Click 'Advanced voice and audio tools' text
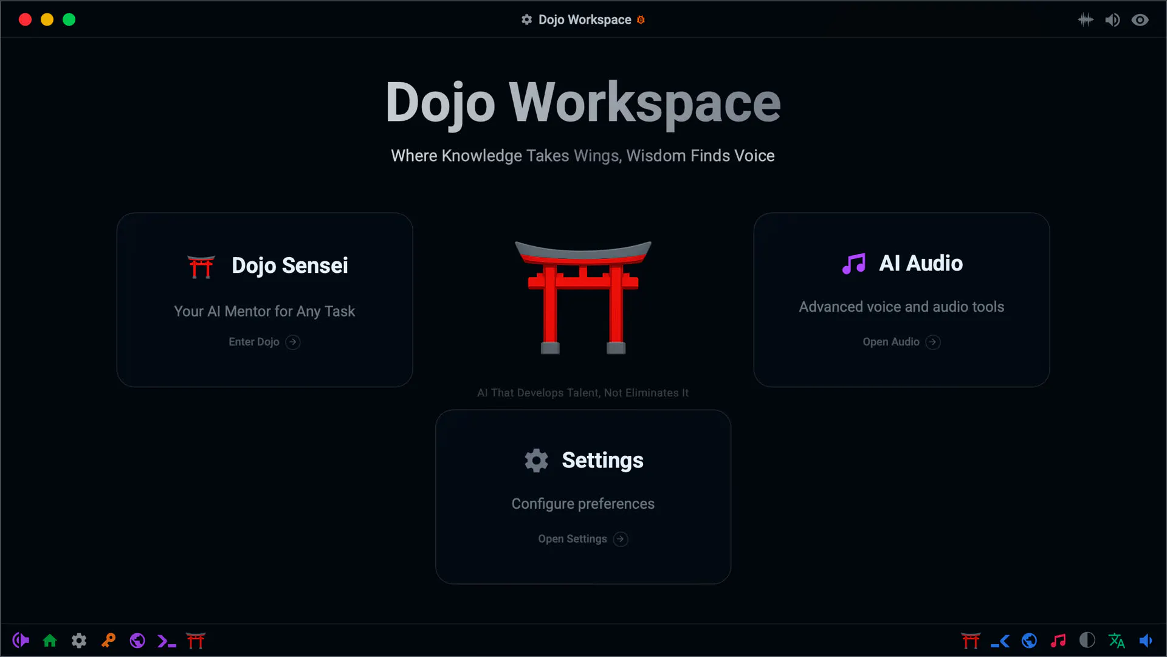The image size is (1167, 657). click(901, 307)
